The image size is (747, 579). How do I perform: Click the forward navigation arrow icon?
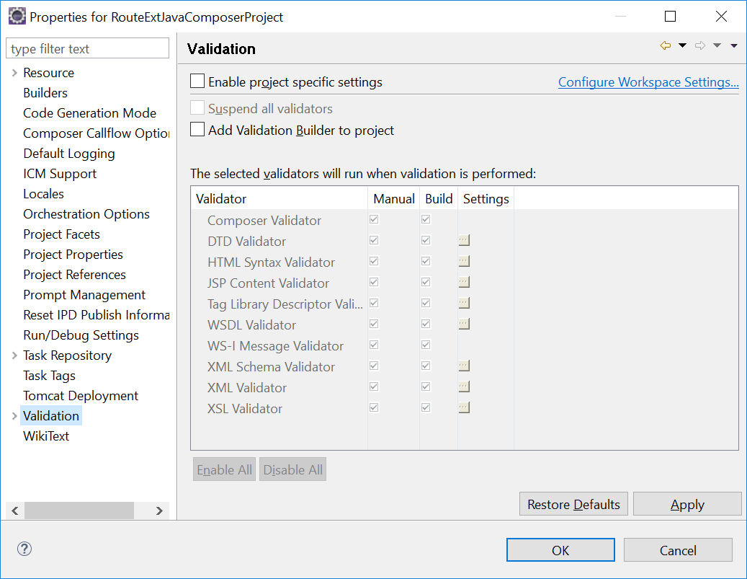[x=699, y=46]
